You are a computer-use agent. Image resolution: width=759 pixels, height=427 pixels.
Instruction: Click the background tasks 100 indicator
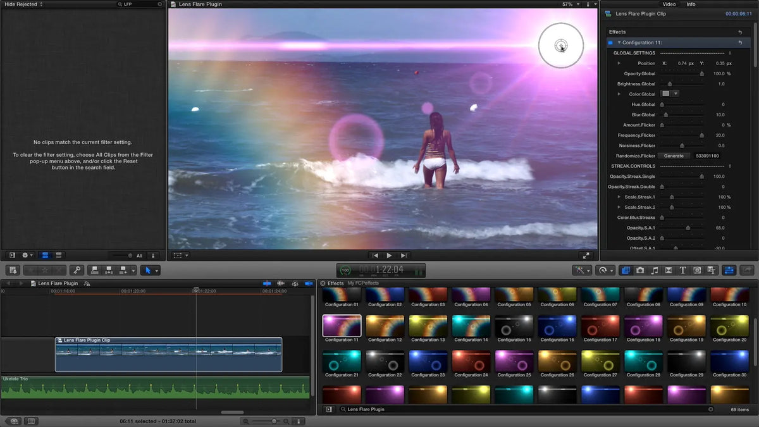[x=345, y=270]
